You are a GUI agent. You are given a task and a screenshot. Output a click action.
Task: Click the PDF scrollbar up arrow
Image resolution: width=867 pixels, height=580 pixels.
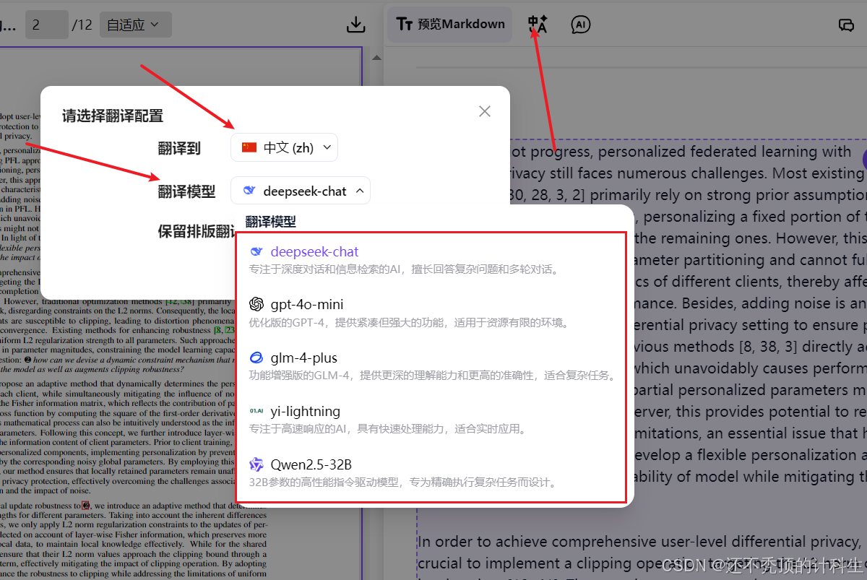coord(376,58)
